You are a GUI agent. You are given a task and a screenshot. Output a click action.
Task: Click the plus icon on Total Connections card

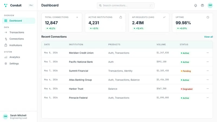coord(77,17)
